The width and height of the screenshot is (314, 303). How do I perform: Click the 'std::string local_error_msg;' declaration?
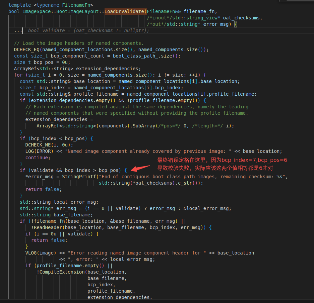(x=59, y=202)
